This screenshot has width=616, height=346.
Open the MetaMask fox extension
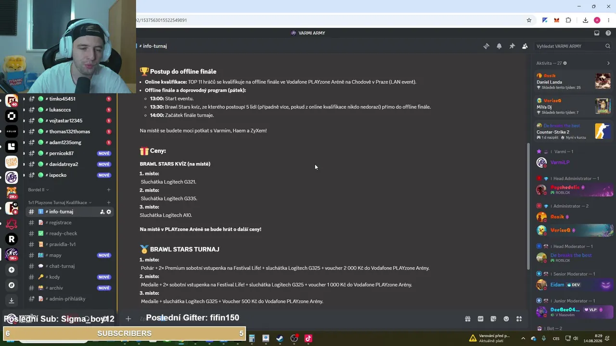[x=556, y=20]
